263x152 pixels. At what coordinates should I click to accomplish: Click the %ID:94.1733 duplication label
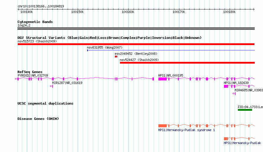(x=250, y=107)
